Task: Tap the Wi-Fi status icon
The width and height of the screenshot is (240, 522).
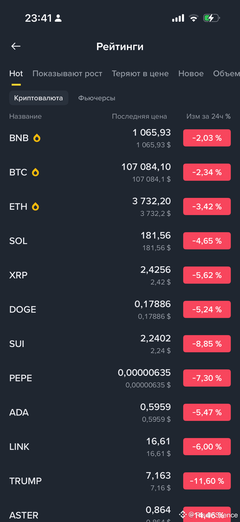Action: tap(193, 18)
